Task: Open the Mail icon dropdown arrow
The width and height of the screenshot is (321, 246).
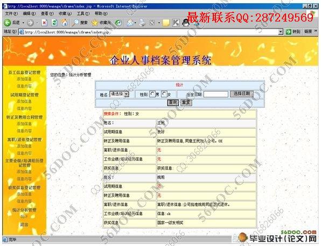Action: point(135,23)
